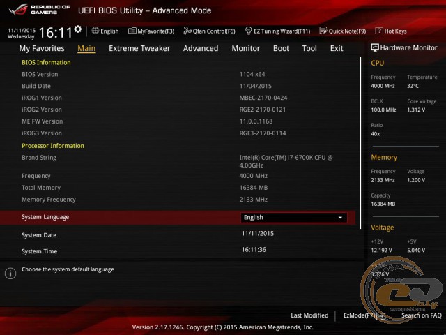Click the +12V 12.192 V reading

(381, 250)
